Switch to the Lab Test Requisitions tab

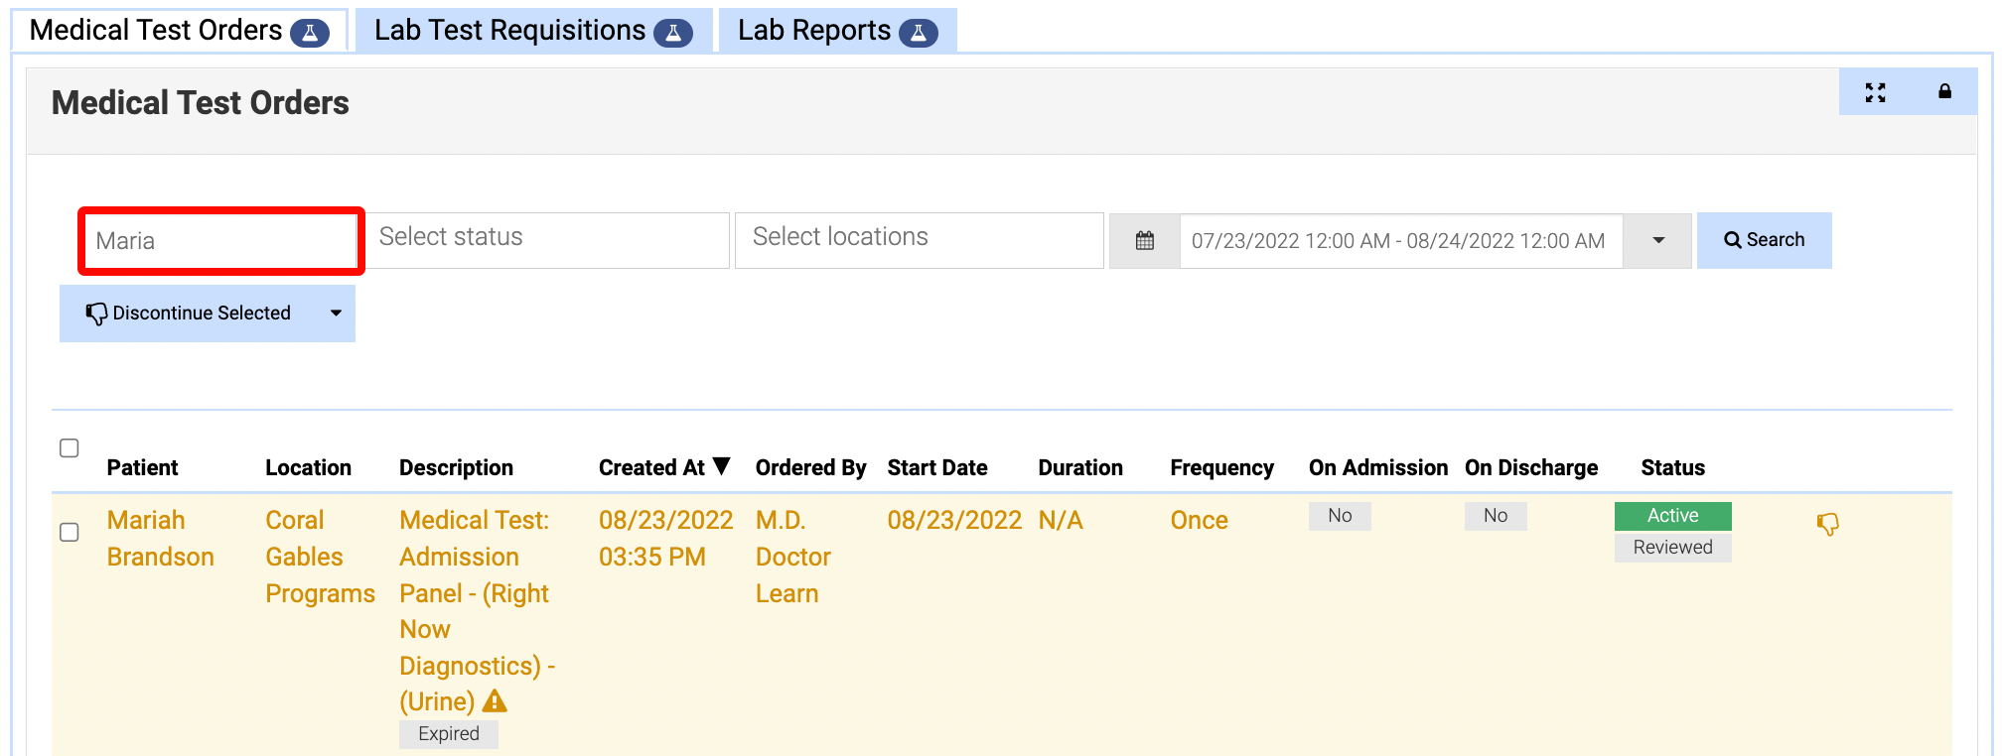click(x=510, y=31)
